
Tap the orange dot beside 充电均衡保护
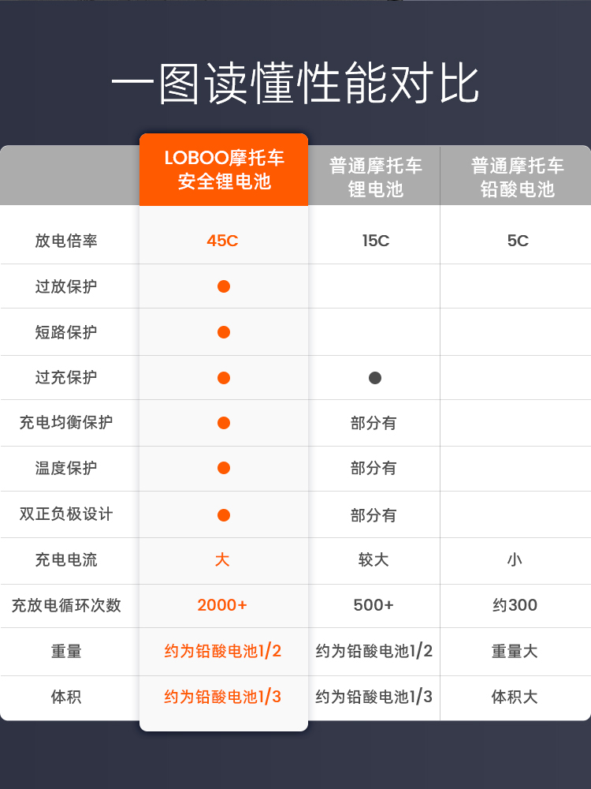point(224,423)
